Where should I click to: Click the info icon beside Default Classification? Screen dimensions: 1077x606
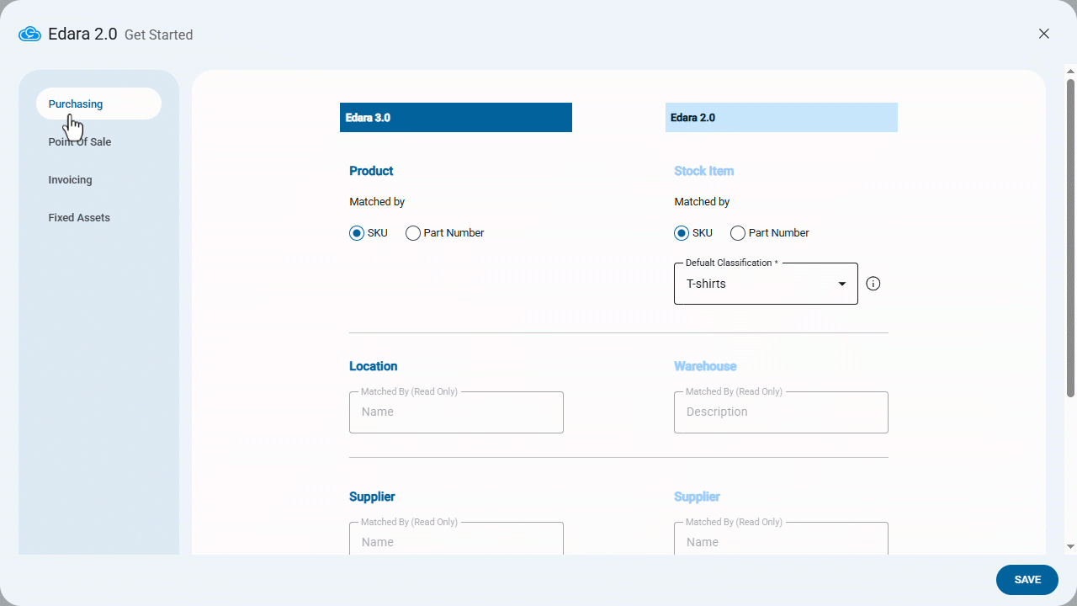pyautogui.click(x=873, y=284)
